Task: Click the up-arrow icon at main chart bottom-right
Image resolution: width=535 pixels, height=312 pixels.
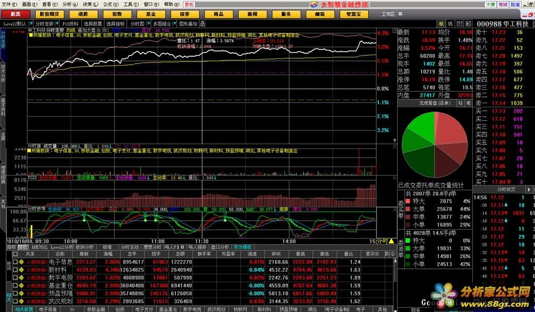Action: click(395, 140)
